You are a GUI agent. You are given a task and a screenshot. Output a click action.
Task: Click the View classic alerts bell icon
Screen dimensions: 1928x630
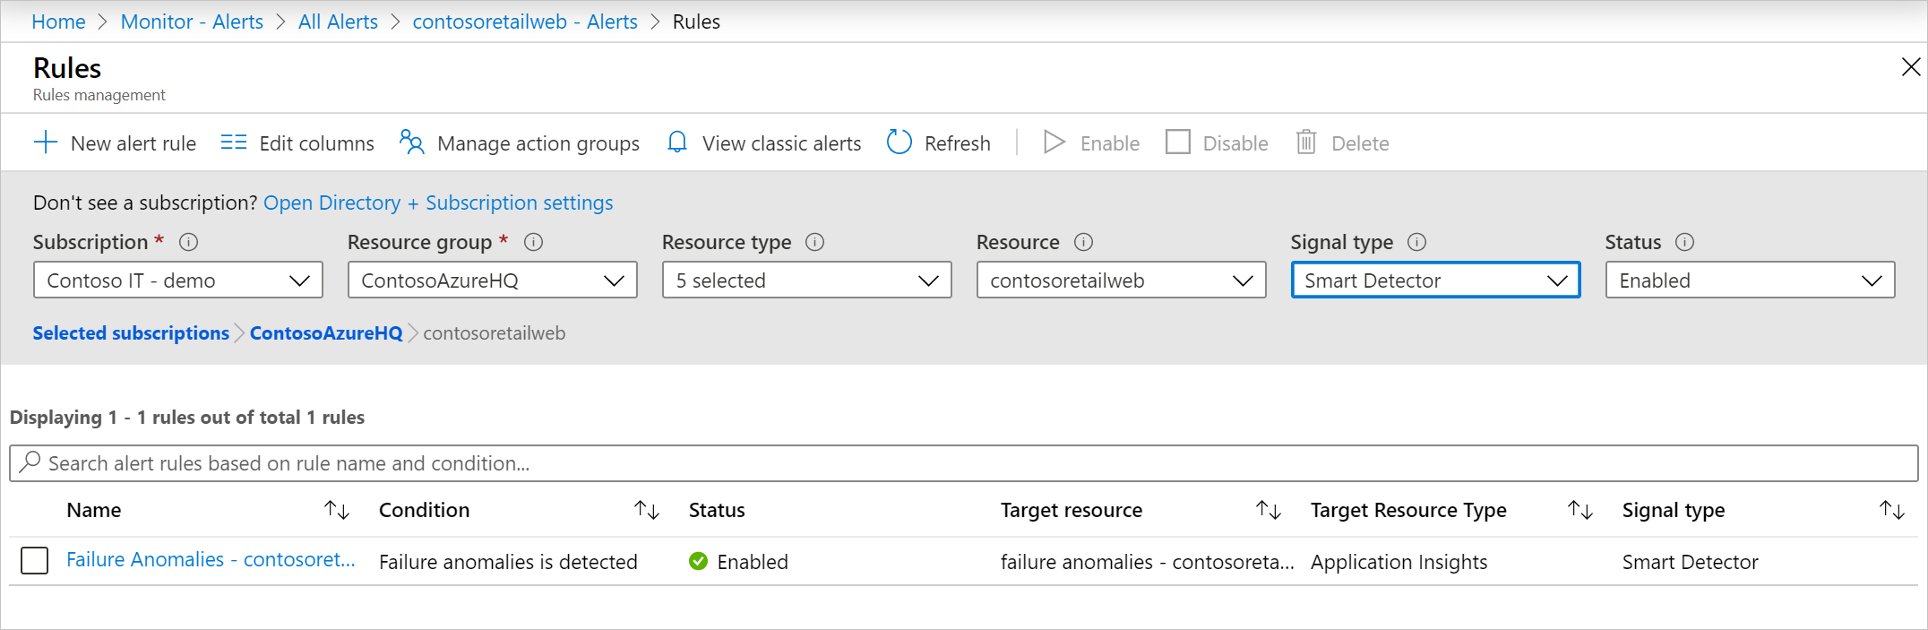(677, 142)
